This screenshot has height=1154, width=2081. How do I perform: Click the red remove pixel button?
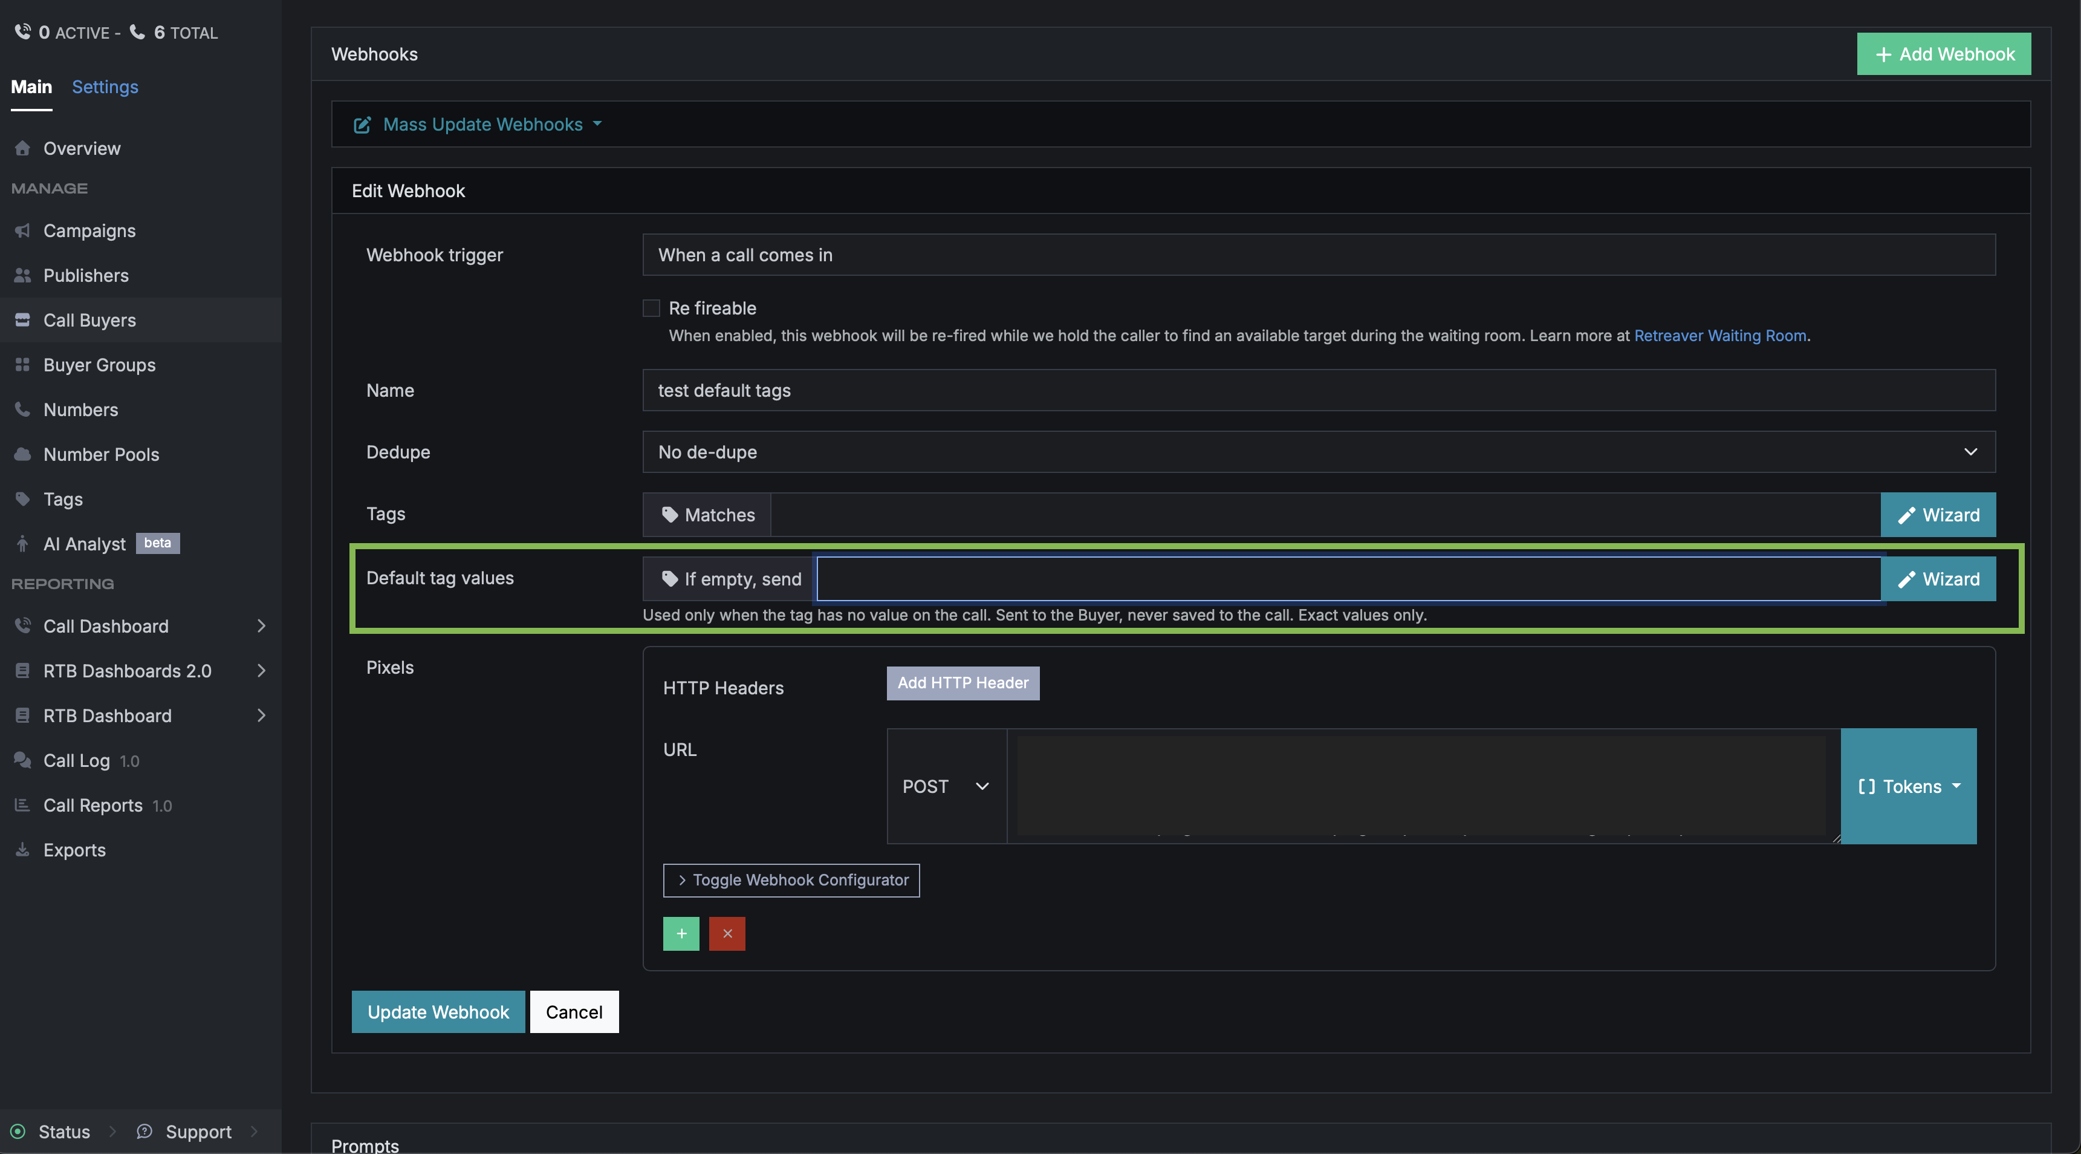727,933
